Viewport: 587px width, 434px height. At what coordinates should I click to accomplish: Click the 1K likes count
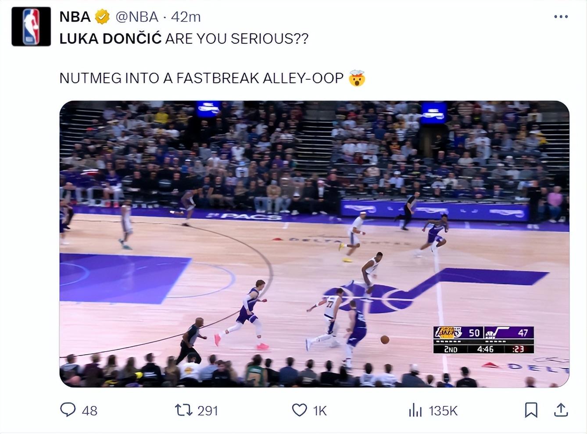click(x=320, y=411)
